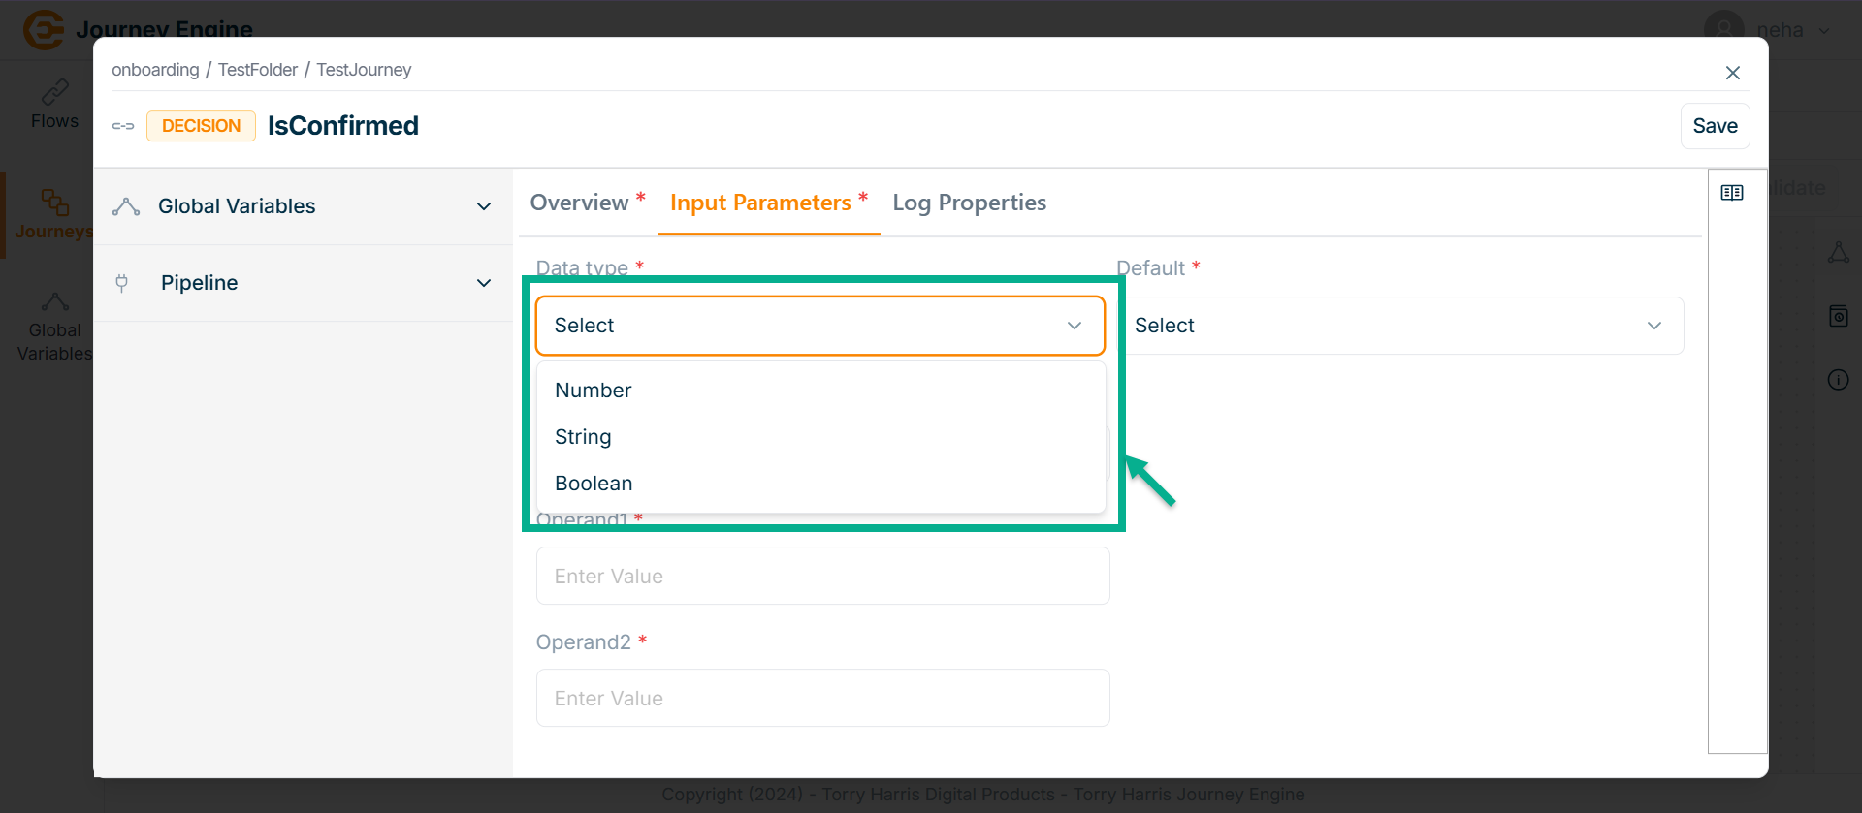Switch to the Overview tab
1862x813 pixels.
[x=579, y=203]
